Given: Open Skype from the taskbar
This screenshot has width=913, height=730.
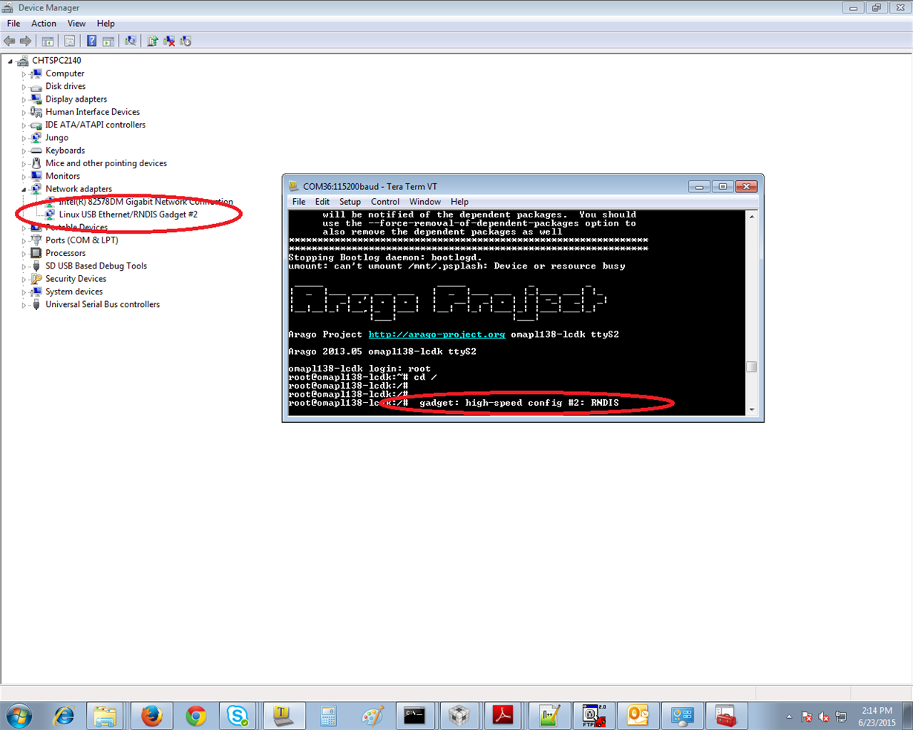Looking at the screenshot, I should coord(239,716).
